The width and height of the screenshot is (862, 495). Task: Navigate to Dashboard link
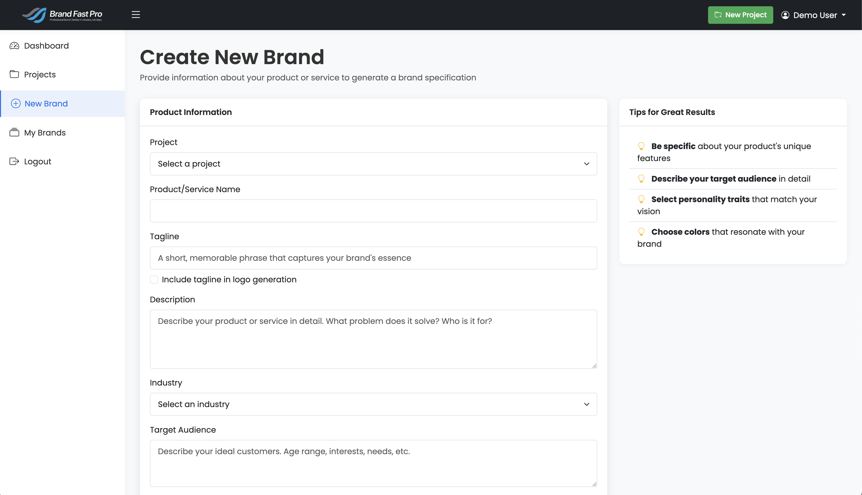tap(46, 46)
